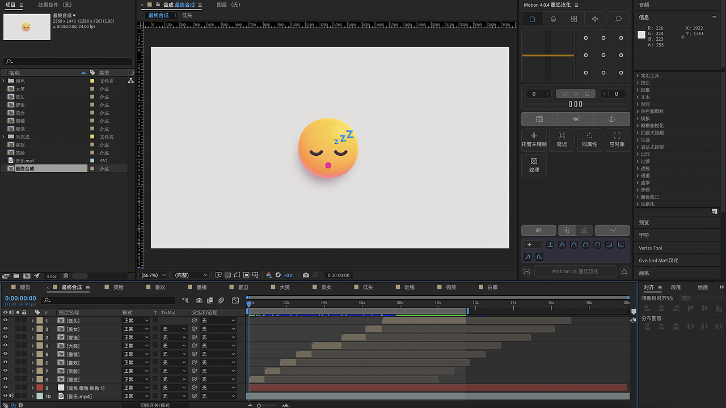This screenshot has width=726, height=408.
Task: Click the Motion anchor icon button
Action: coord(611,119)
